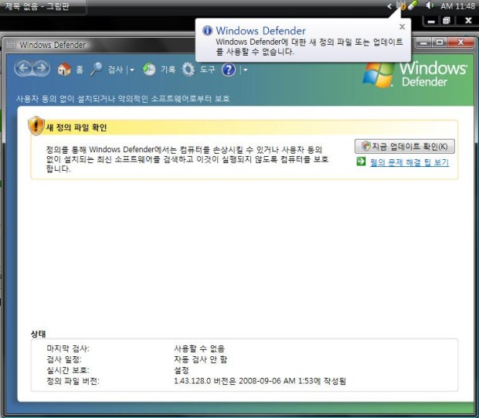Open Tools (도구) via gear icon
Viewport: 479px width, 418px height.
(x=189, y=70)
